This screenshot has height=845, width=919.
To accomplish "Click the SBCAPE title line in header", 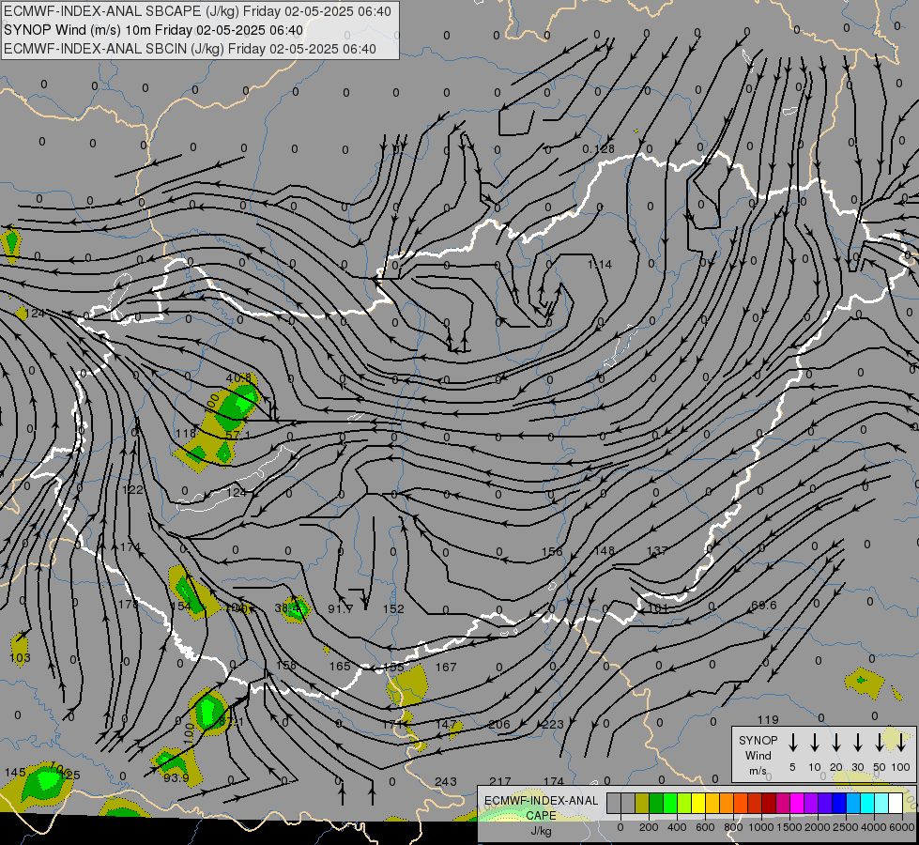I will tap(197, 11).
